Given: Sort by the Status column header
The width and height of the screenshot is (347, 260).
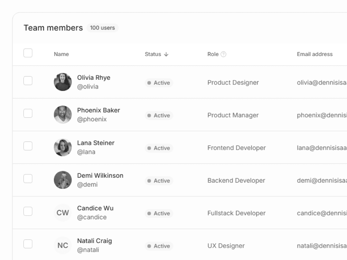Looking at the screenshot, I should click(153, 54).
